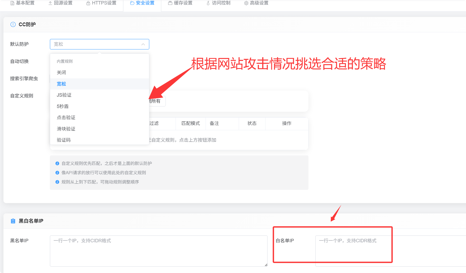Viewport: 466px width, 273px height.
Task: Click the gear icon on 高级设置 tab
Action: [246, 3]
